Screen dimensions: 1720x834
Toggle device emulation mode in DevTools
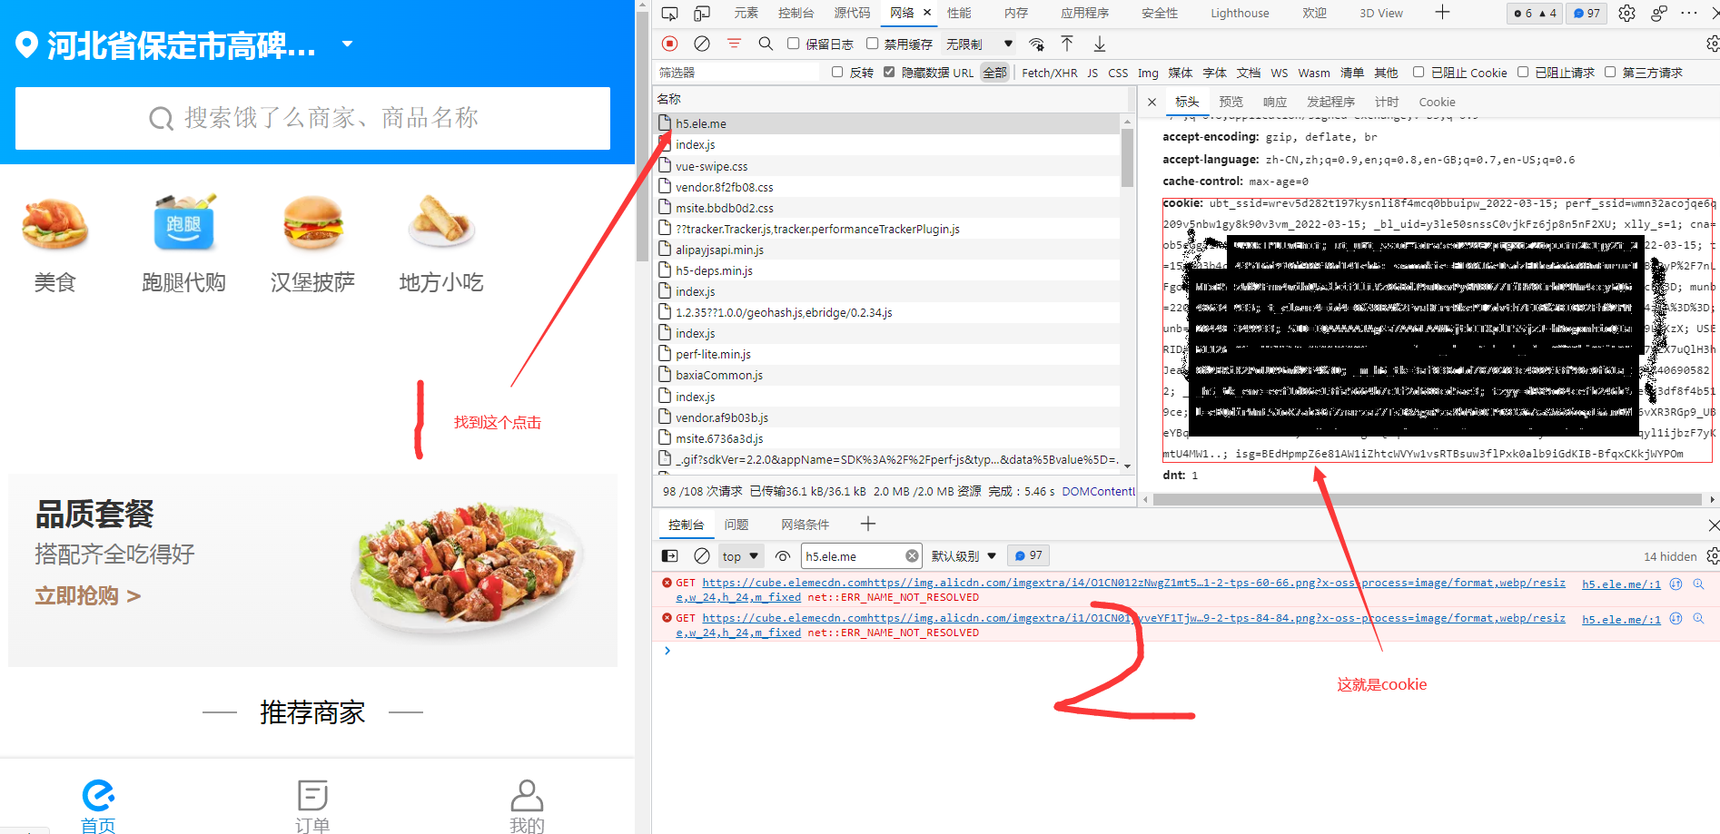(700, 13)
